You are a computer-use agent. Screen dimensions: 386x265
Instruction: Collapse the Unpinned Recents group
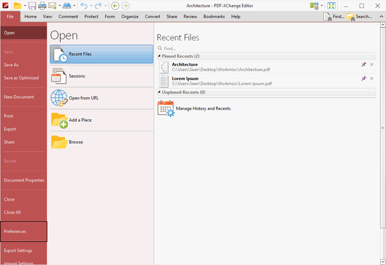click(x=159, y=92)
